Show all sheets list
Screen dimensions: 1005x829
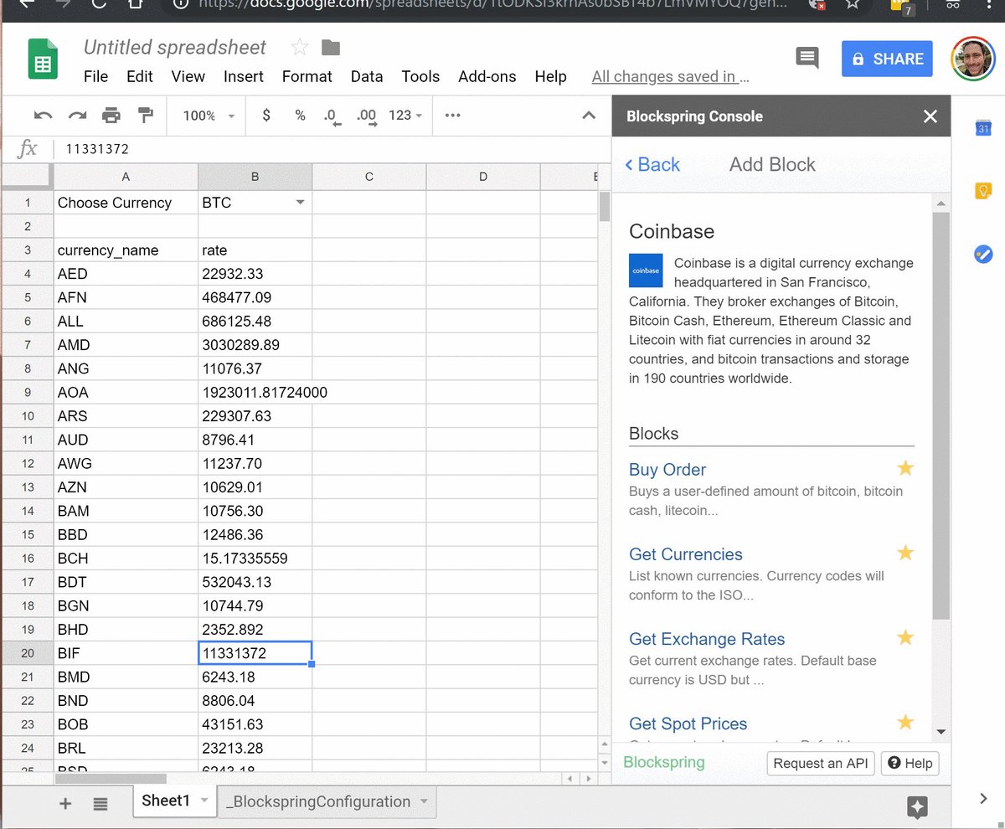[x=100, y=804]
